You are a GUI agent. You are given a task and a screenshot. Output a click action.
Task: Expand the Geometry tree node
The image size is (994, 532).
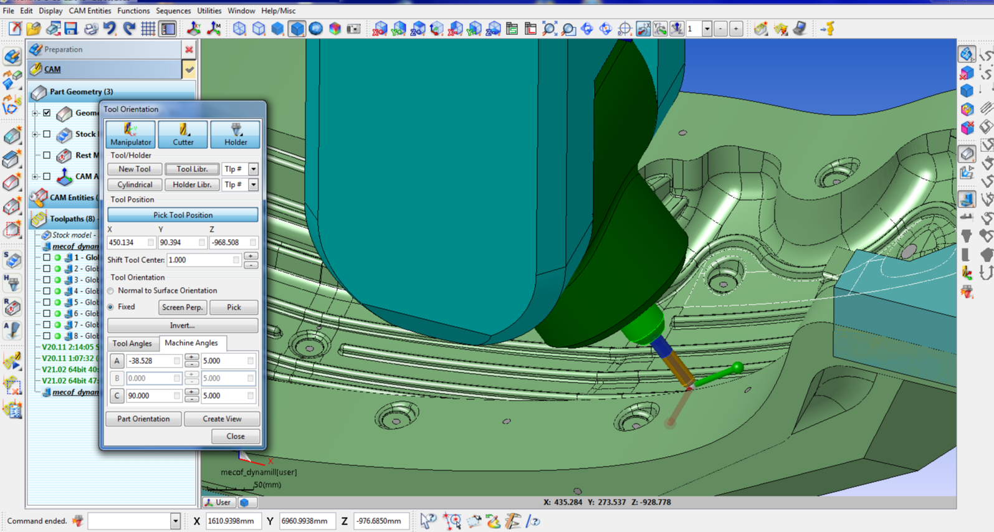(x=36, y=113)
